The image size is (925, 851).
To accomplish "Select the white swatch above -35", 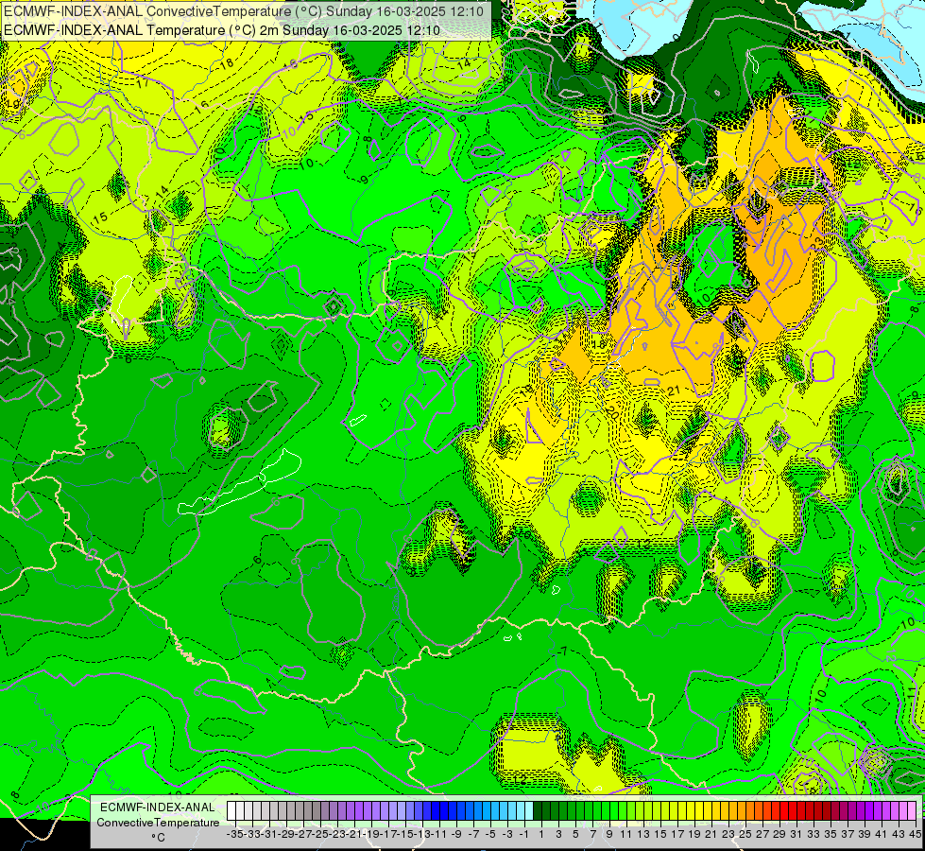I will tap(231, 811).
